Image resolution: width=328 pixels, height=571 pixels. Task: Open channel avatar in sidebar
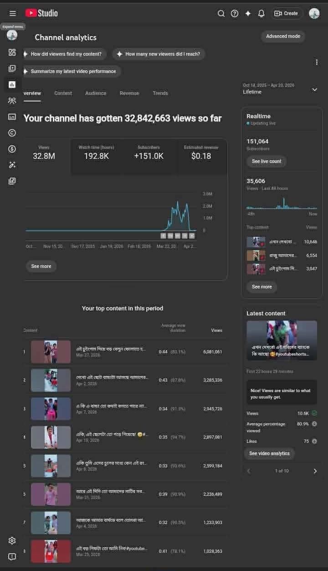pos(12,35)
